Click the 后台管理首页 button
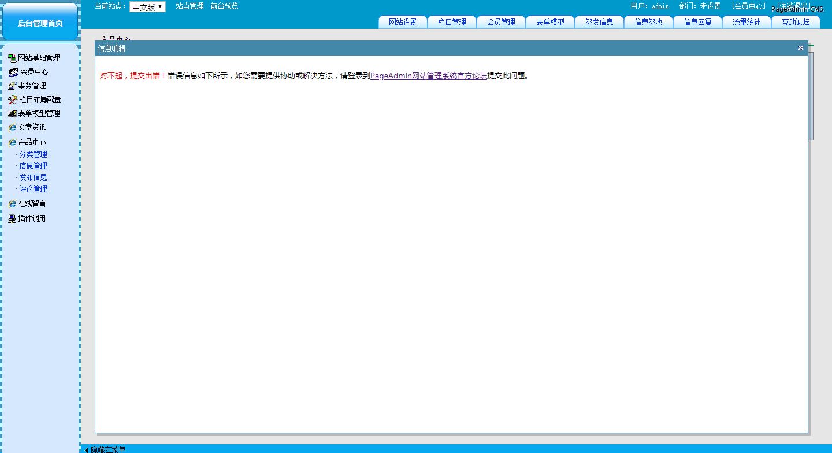832x453 pixels. [x=40, y=23]
